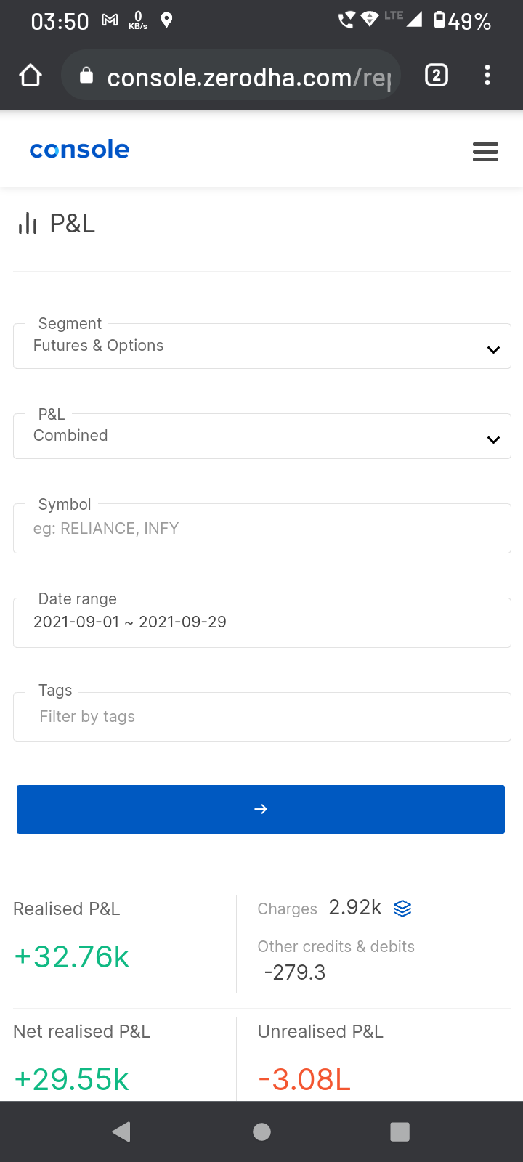The image size is (523, 1162).
Task: Expand the Segment dropdown
Action: pyautogui.click(x=261, y=346)
